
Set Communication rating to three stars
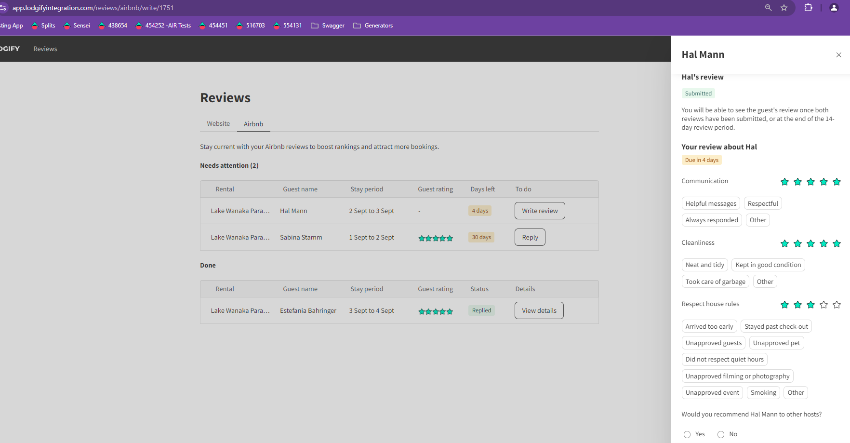point(810,182)
